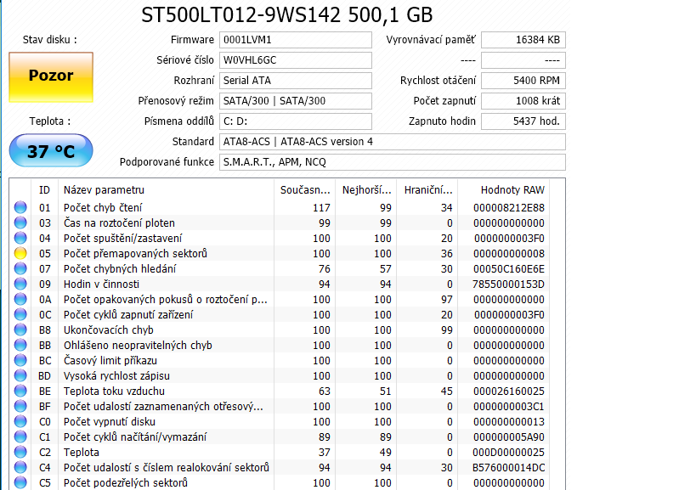The image size is (696, 490).
Task: Click the power-on hours field 5437 hod.
Action: 523,121
